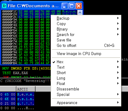Expand the Text submenu arrow
This screenshot has height=111, width=128.
coord(118,67)
